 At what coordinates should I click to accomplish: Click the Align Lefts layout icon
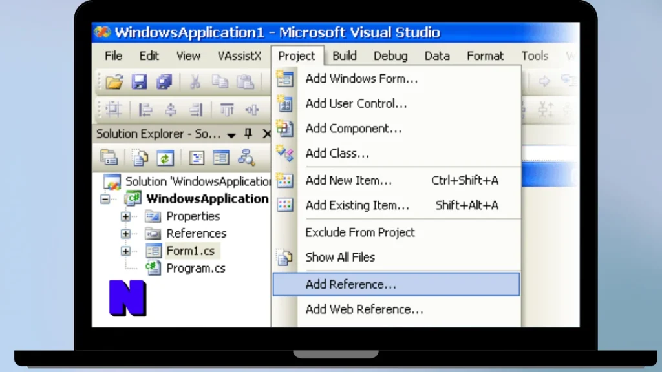coord(145,110)
